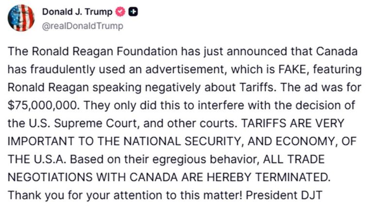Click the red verified checkmark badge
This screenshot has height=212, width=373.
tap(120, 12)
